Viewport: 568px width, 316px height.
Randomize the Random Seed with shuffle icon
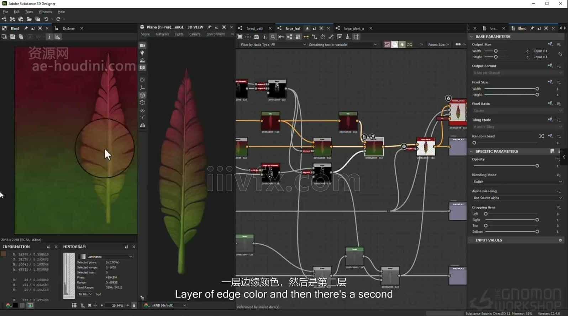coord(541,136)
